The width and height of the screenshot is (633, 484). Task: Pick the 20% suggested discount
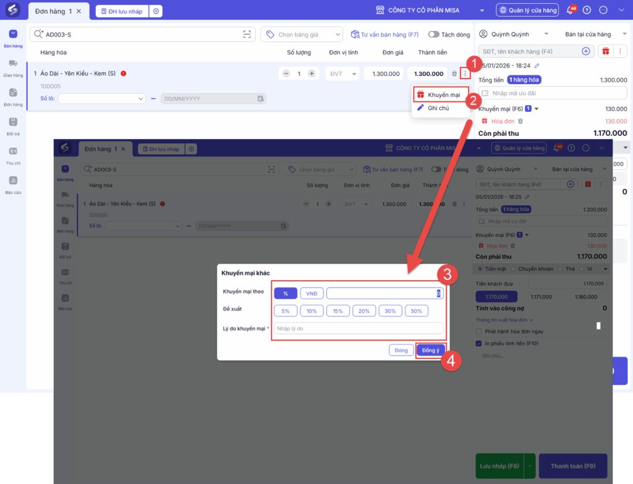(364, 311)
